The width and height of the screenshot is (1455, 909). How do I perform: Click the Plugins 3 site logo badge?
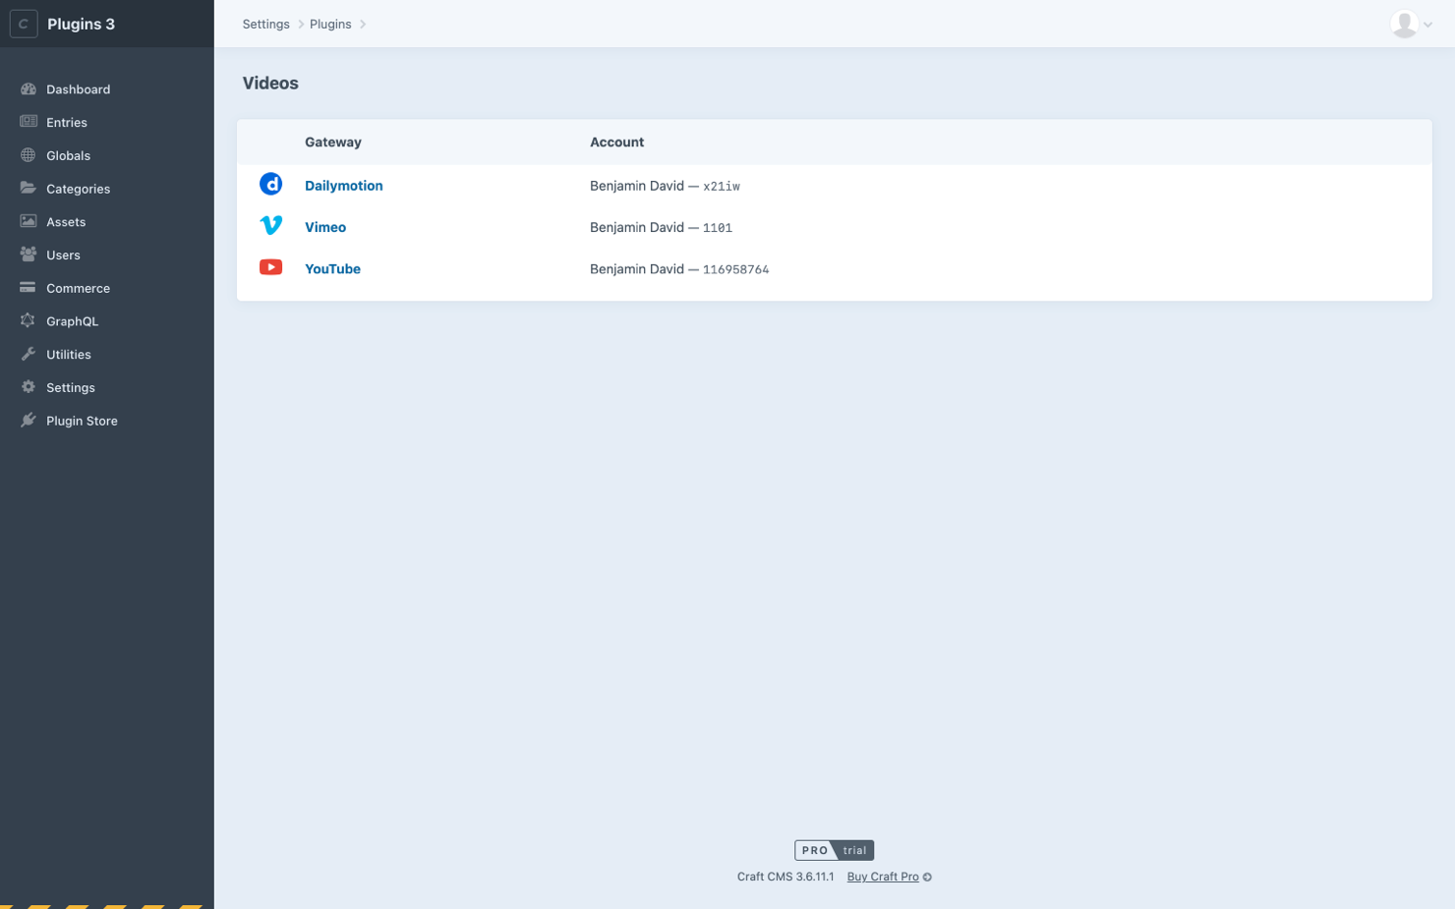point(24,24)
